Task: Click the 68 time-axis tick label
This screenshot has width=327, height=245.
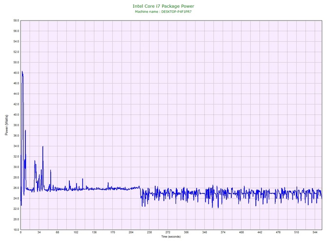Action: [x=58, y=232]
